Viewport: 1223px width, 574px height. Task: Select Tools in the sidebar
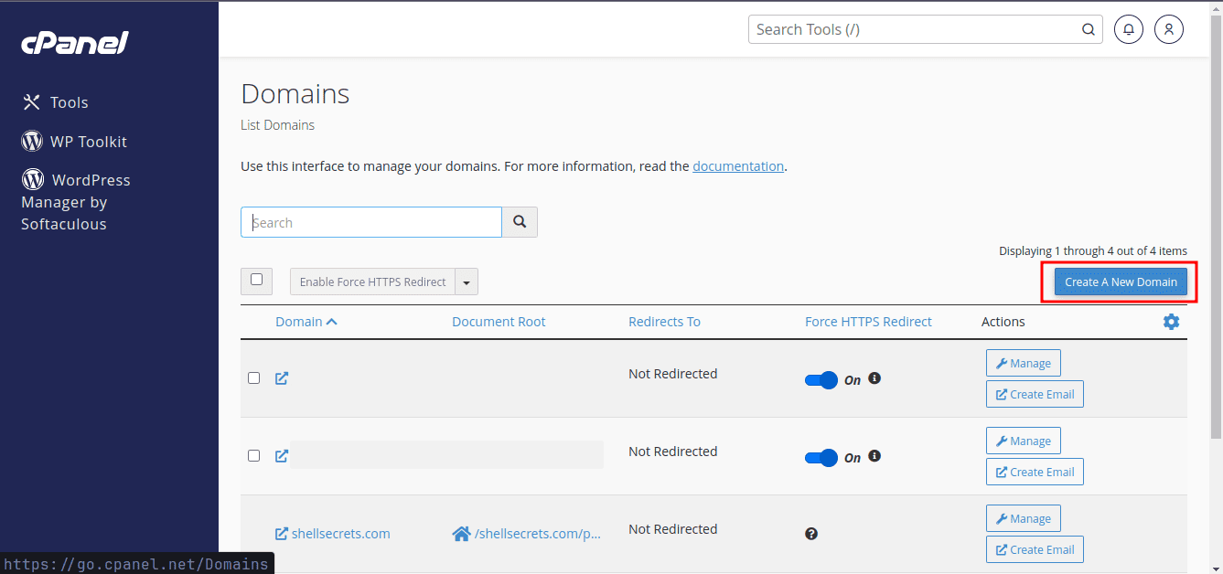[x=69, y=102]
